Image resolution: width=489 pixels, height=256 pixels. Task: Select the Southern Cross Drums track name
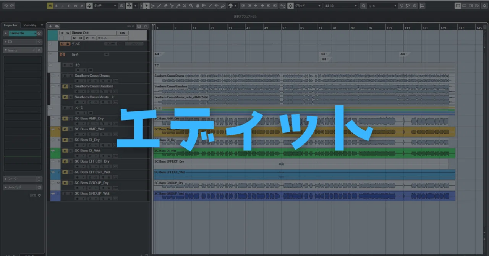92,76
